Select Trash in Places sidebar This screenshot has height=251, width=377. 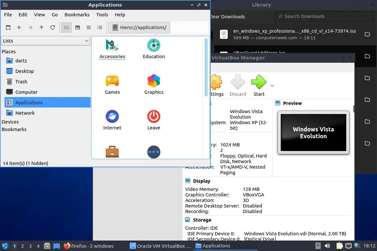coord(47,82)
